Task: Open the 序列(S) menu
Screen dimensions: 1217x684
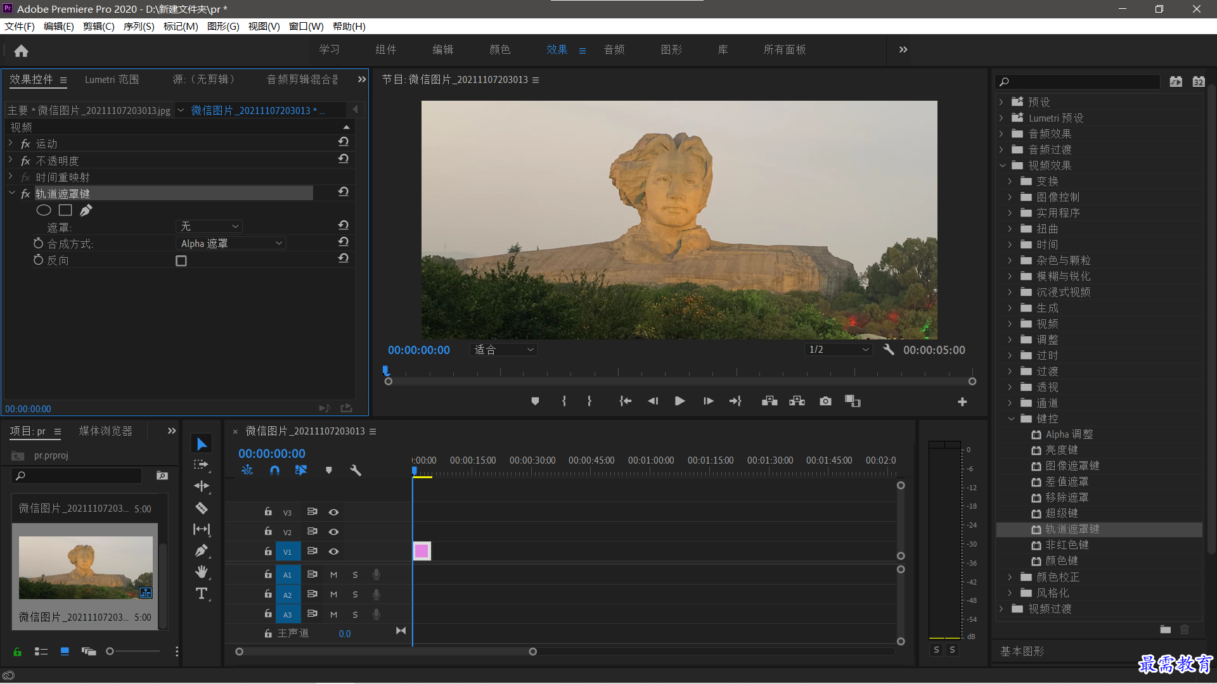Action: click(x=139, y=27)
